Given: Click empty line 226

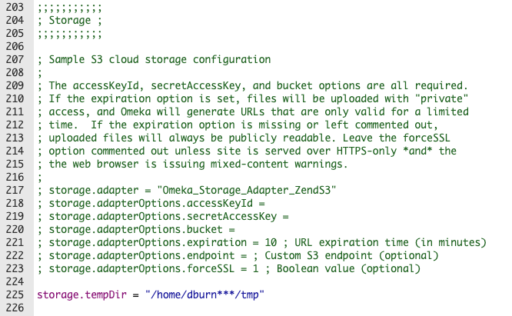Looking at the screenshot, I should pos(271,308).
